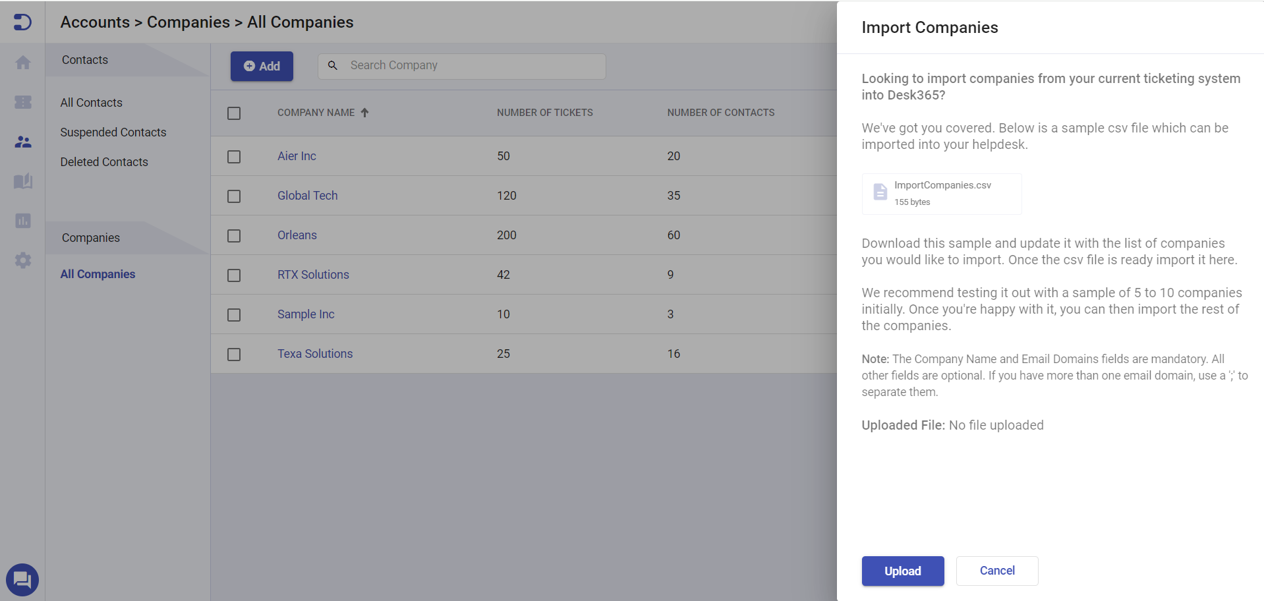Expand the Companies section header
Image resolution: width=1264 pixels, height=601 pixels.
(x=90, y=237)
